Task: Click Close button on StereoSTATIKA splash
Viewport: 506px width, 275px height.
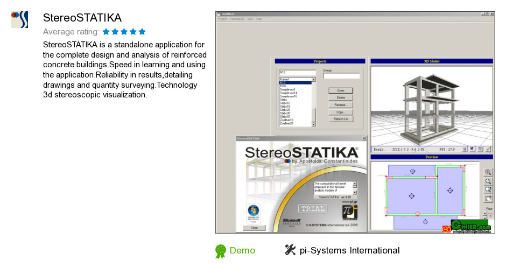Action: click(x=254, y=228)
